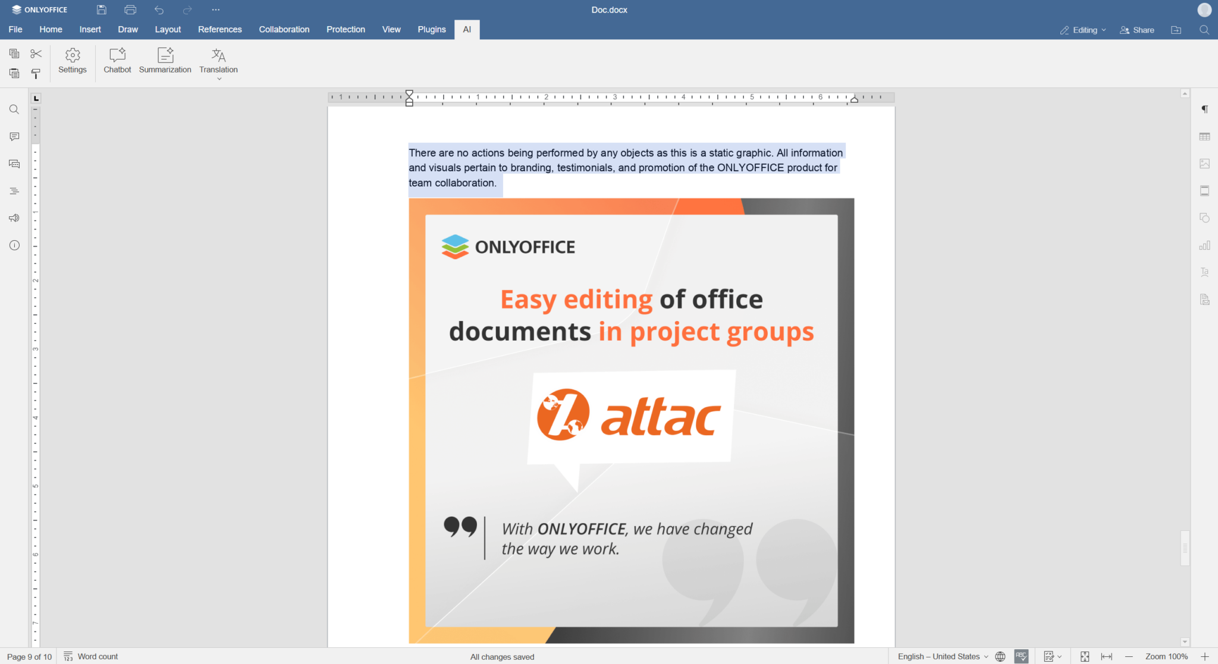This screenshot has width=1218, height=664.
Task: Open chart settings in the right sidebar
Action: 1205,245
